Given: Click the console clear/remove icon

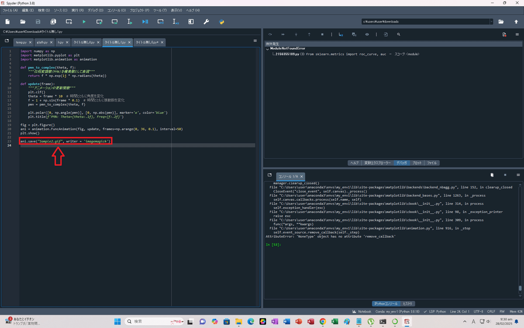Looking at the screenshot, I should point(492,174).
